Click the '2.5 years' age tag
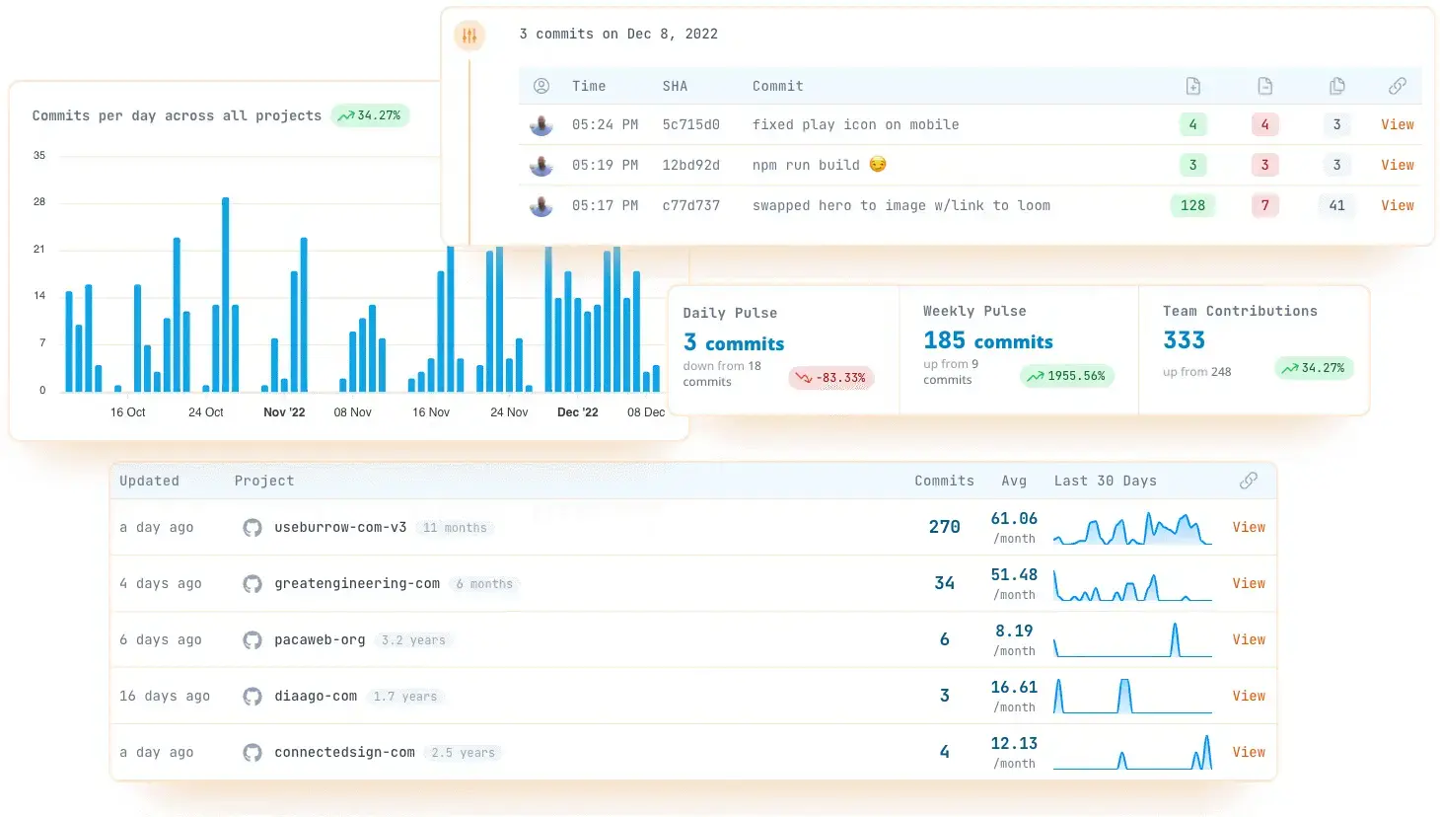 tap(463, 753)
